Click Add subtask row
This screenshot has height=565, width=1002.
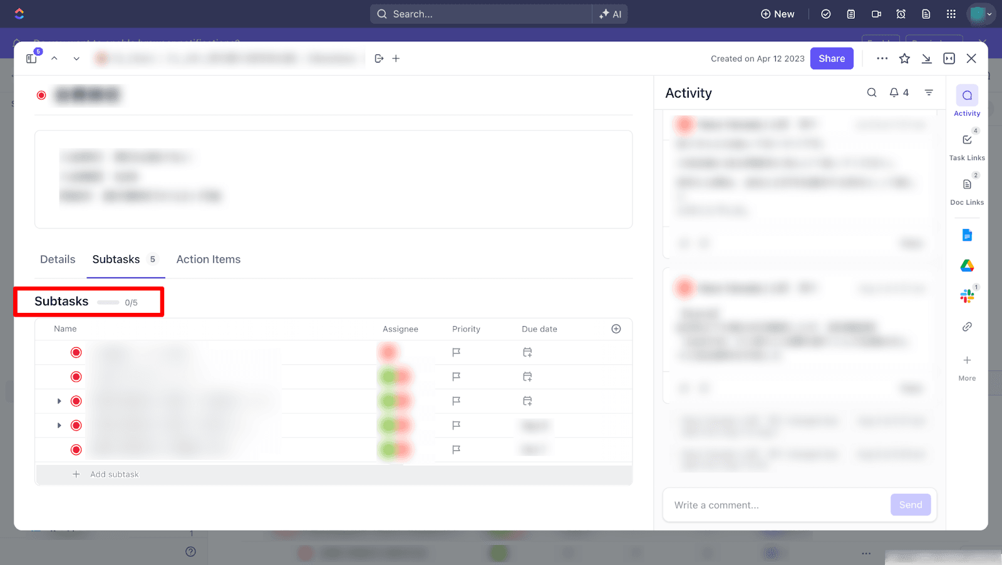(334, 474)
